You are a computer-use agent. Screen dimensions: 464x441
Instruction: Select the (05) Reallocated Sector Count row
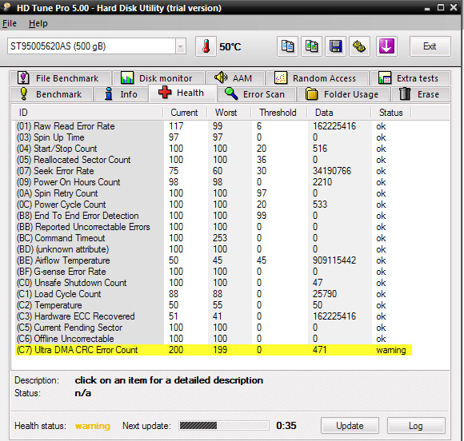213,160
